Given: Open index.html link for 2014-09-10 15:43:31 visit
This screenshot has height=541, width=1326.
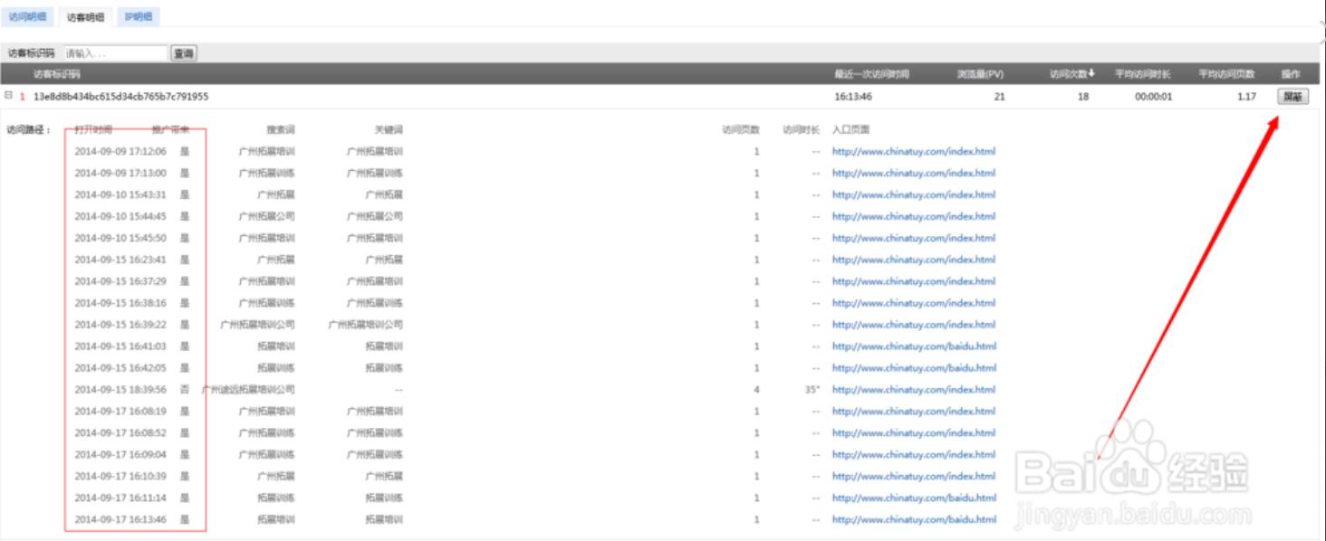Looking at the screenshot, I should coord(913,195).
